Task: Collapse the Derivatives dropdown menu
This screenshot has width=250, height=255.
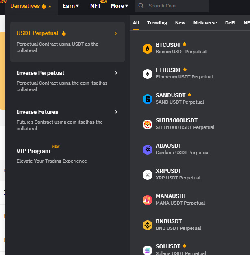Action: 31,6
